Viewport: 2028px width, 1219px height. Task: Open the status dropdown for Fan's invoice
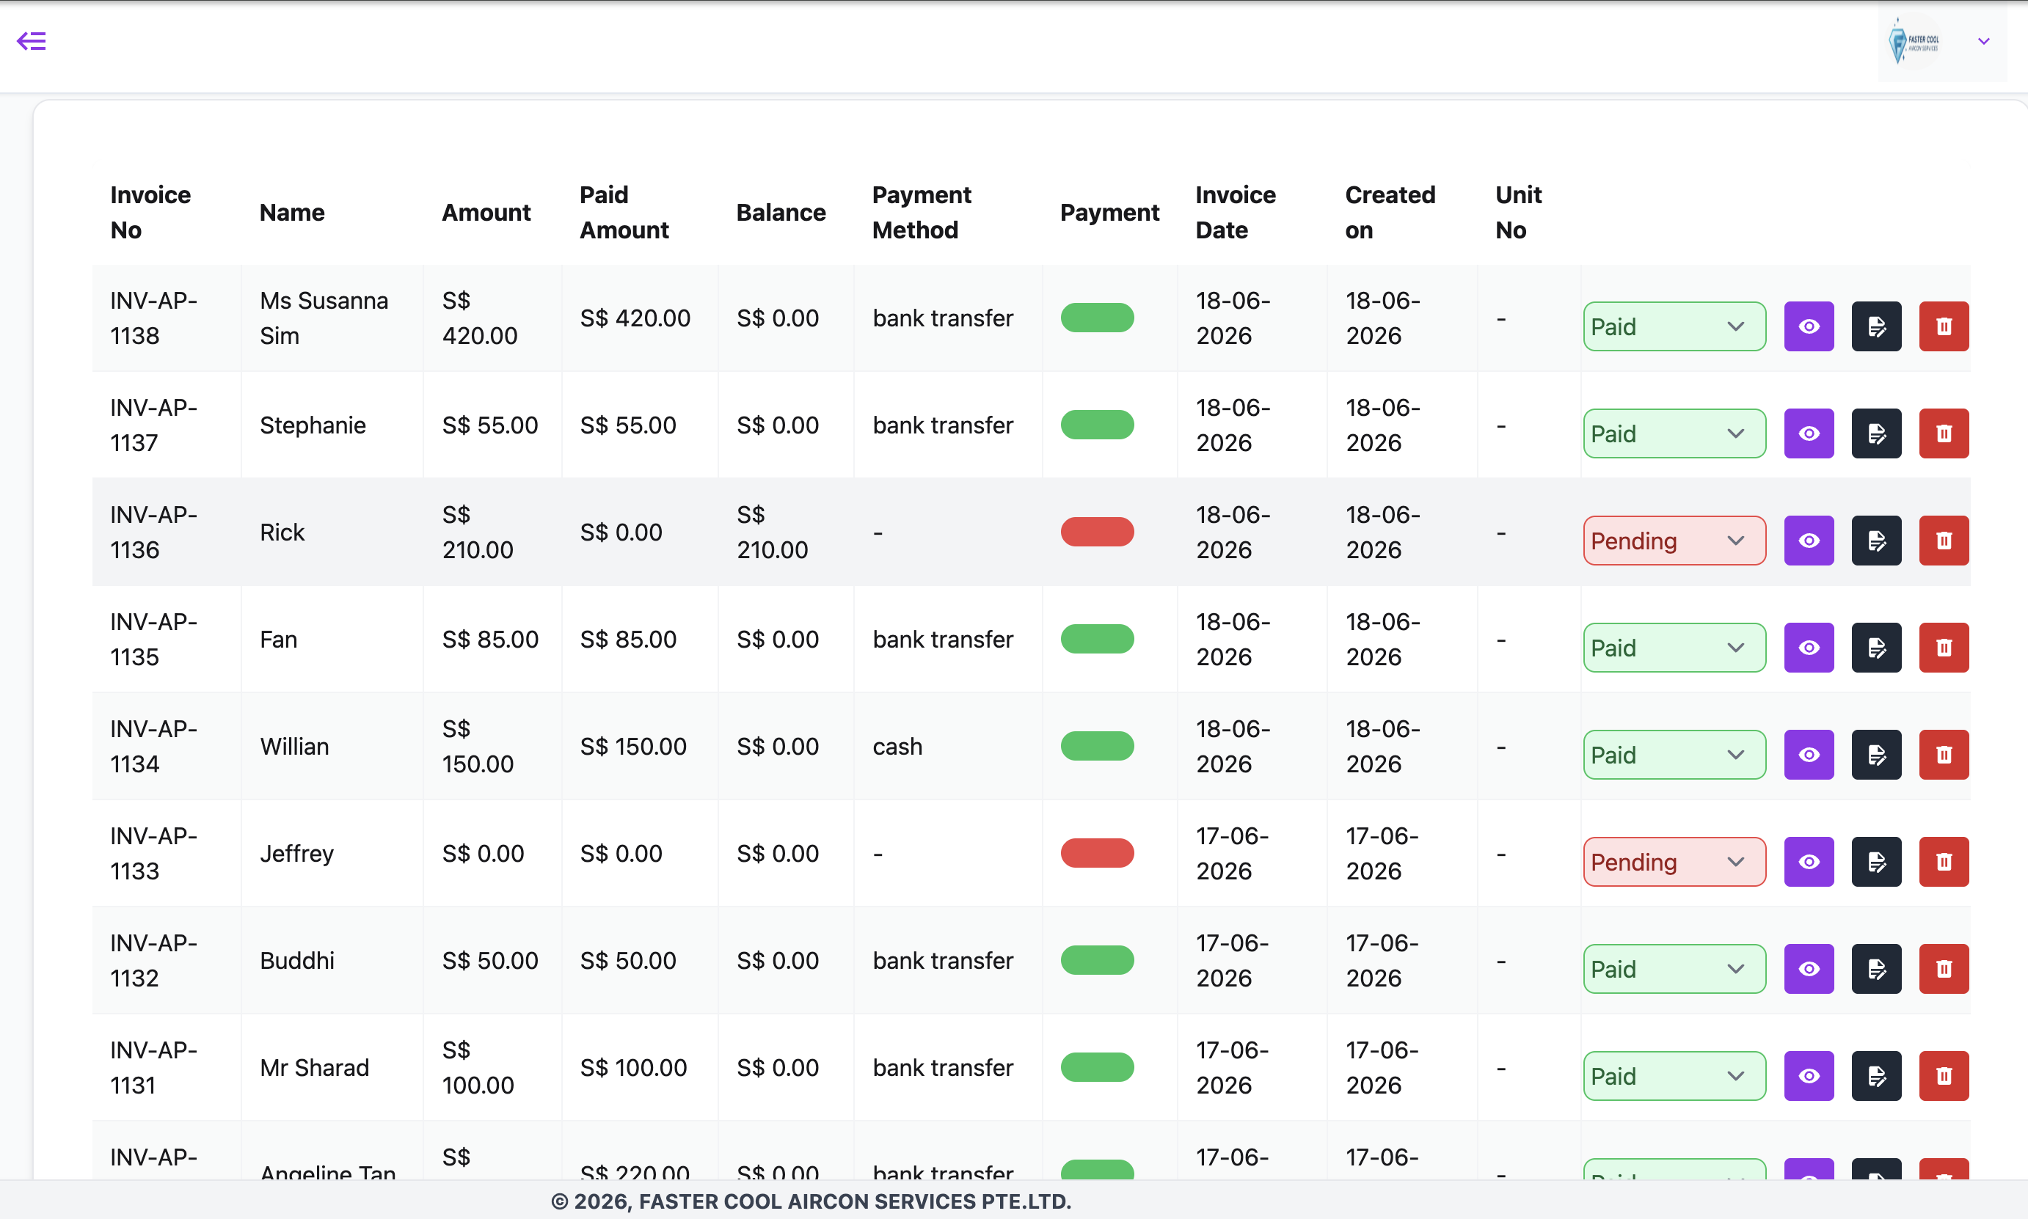click(1674, 648)
